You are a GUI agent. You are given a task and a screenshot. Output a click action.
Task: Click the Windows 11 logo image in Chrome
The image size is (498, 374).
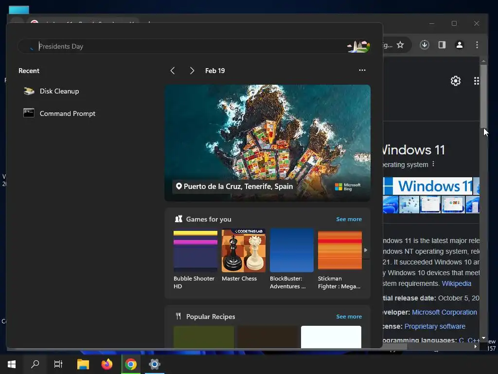(x=428, y=186)
